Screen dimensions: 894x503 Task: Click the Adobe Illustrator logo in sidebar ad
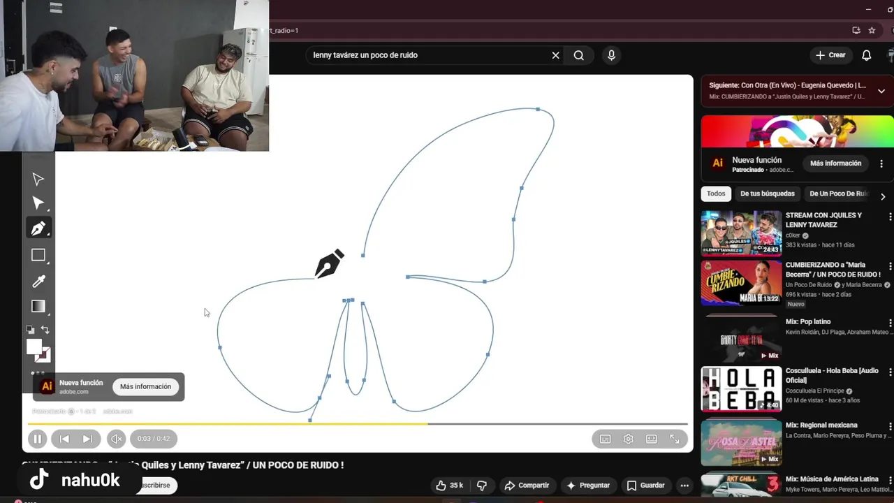click(717, 163)
